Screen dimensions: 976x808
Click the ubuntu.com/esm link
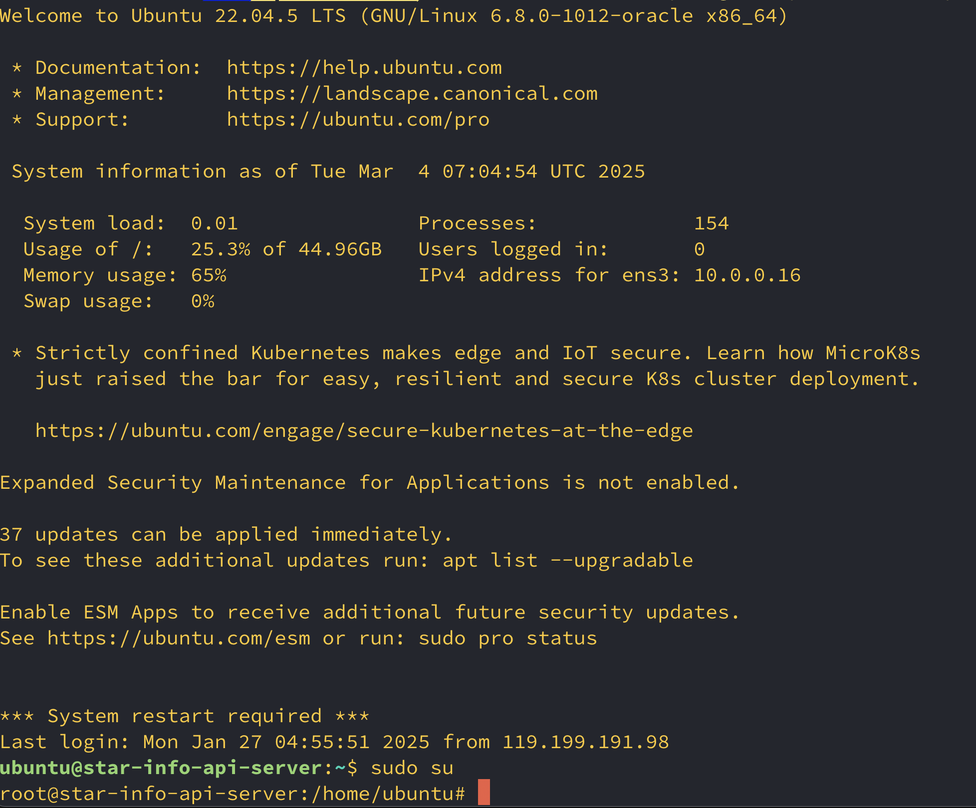(x=179, y=638)
